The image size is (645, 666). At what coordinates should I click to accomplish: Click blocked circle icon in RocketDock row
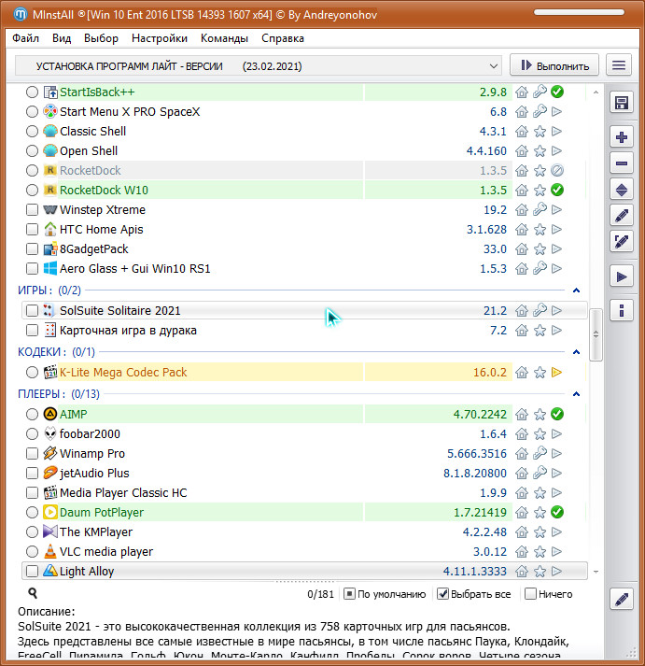(x=557, y=170)
